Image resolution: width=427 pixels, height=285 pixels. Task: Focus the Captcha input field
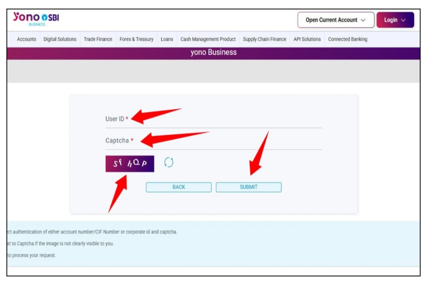click(x=213, y=141)
